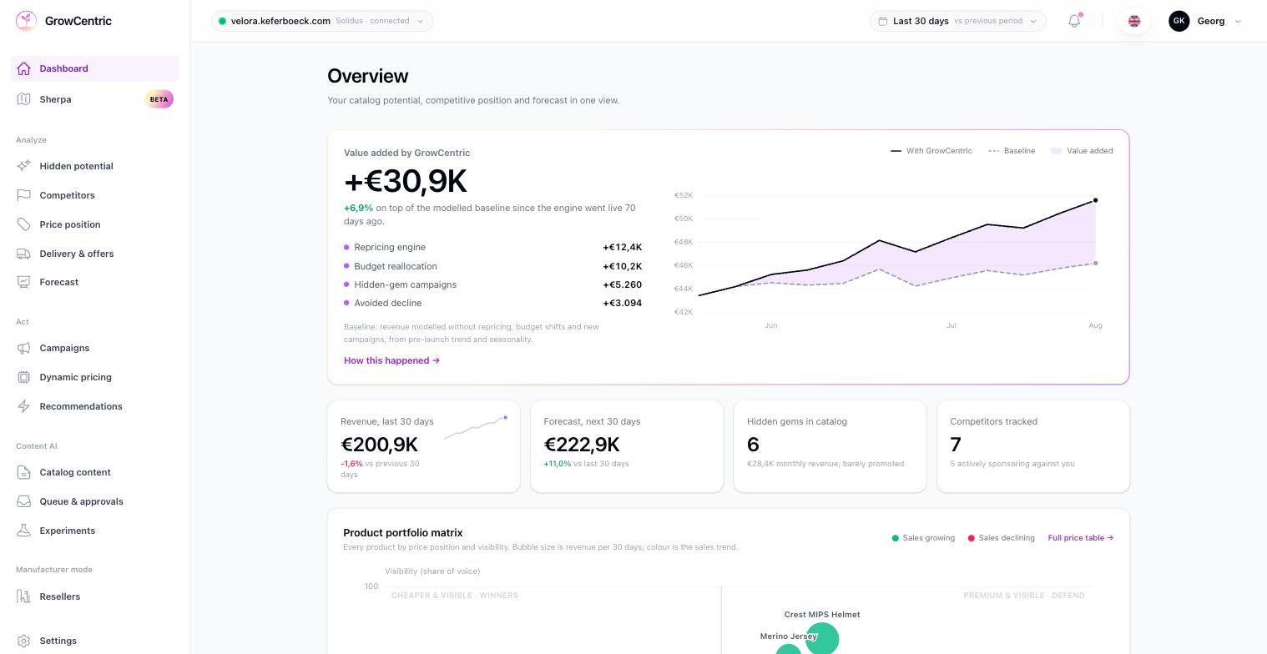Open the notifications bell
Image resolution: width=1267 pixels, height=654 pixels.
(1074, 21)
